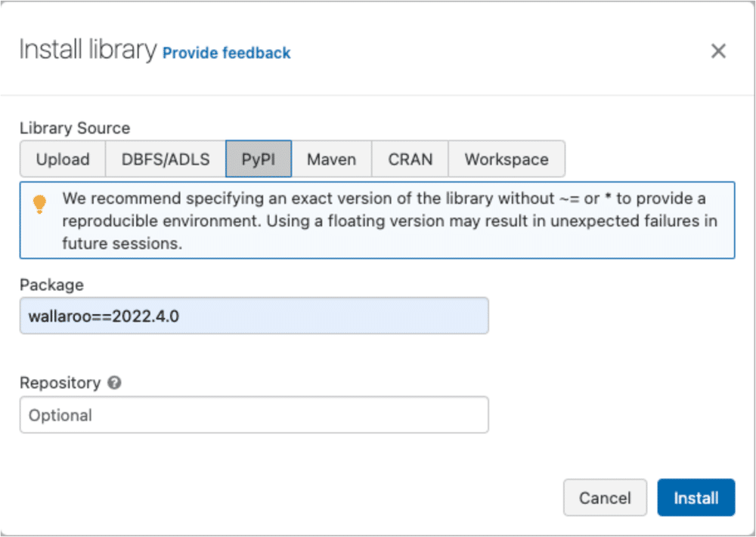Click the Library Source label
The image size is (756, 537).
tap(74, 128)
